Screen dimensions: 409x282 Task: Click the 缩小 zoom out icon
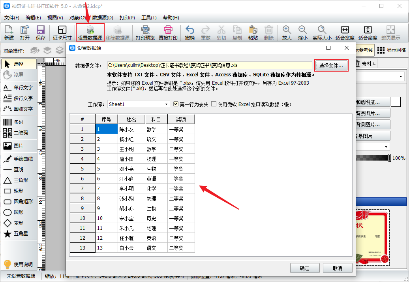coord(302,33)
